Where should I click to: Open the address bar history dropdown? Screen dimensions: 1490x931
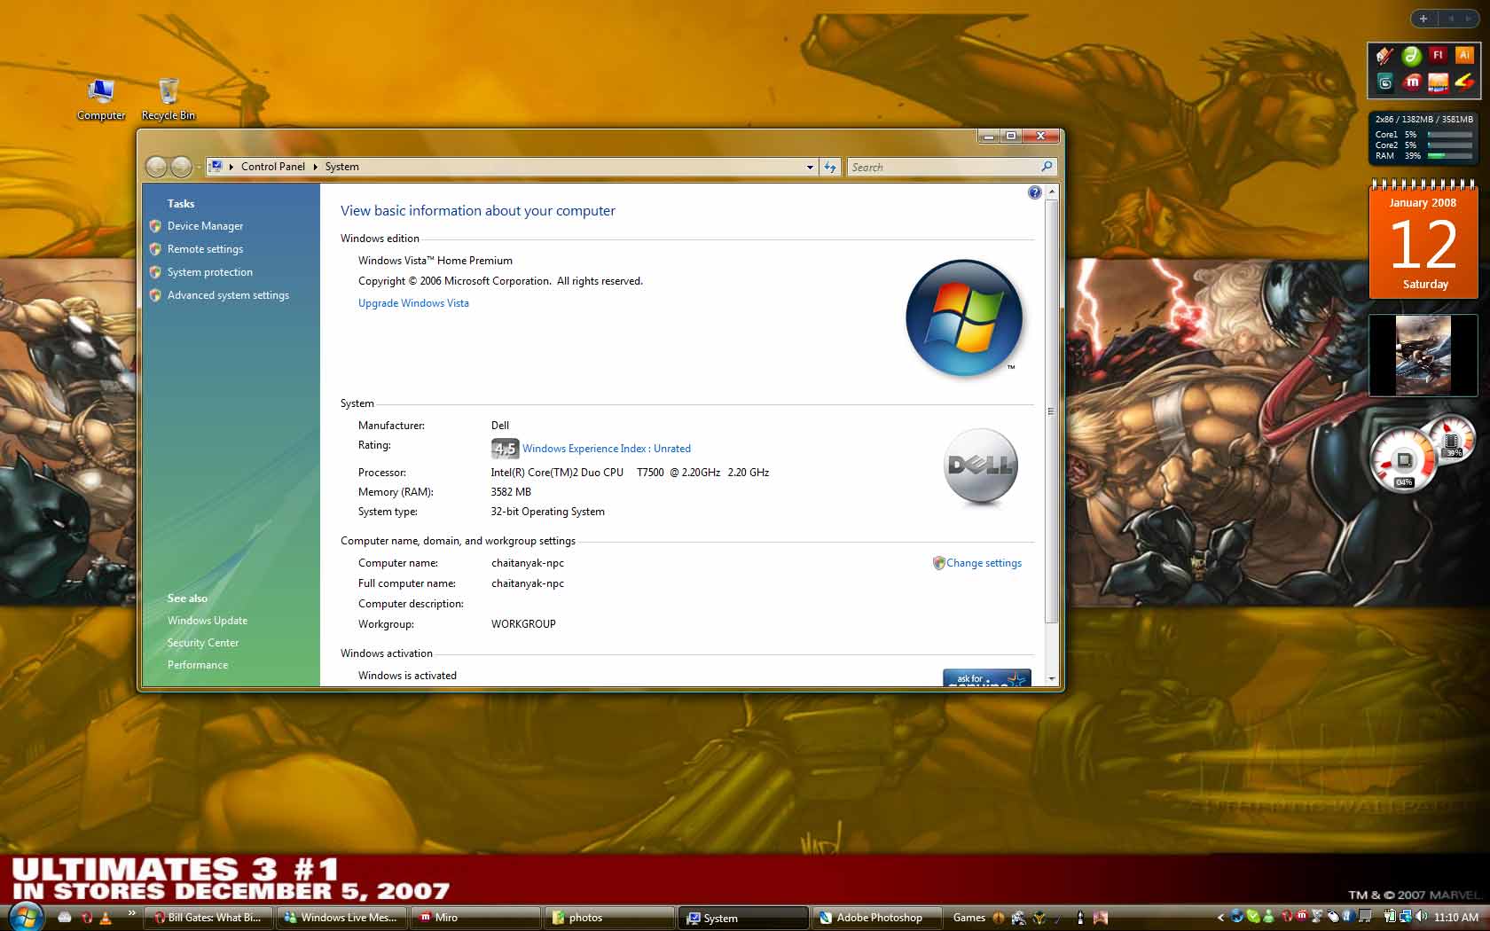[x=810, y=167]
